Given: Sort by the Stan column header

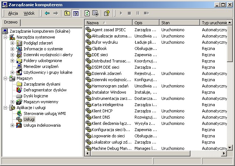Looking at the screenshot, I should pos(179,23).
